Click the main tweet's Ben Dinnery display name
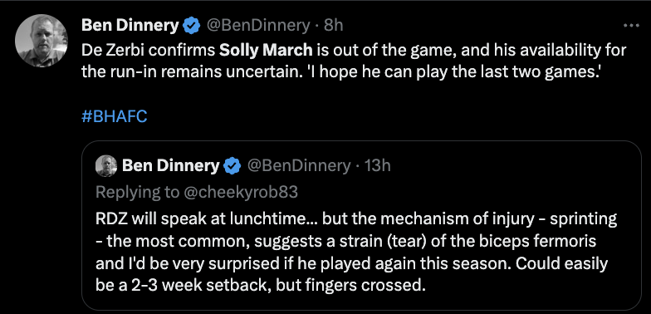Viewport: 651px width, 314px height. (x=130, y=26)
